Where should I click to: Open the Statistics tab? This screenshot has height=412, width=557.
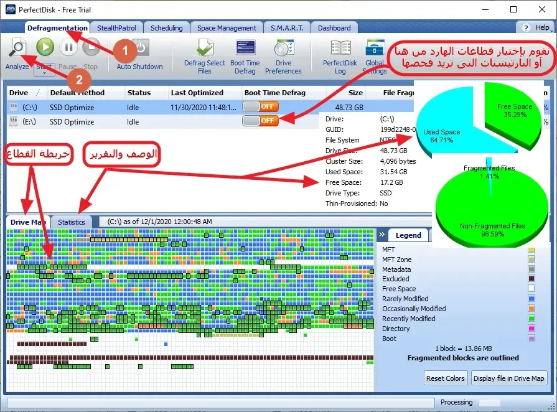click(72, 222)
